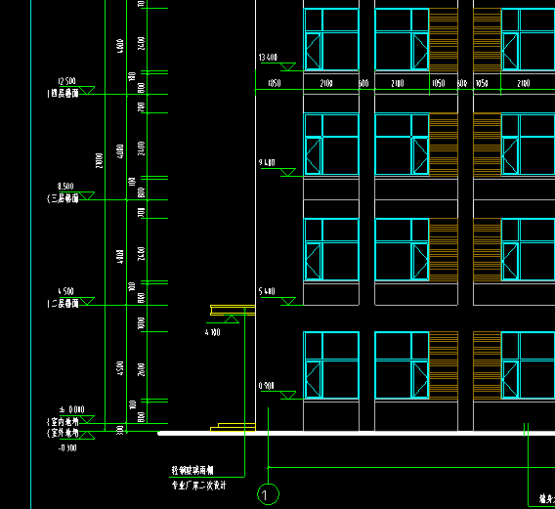This screenshot has height=509, width=555.
Task: Select the yellow entrance steps outline
Action: click(233, 427)
